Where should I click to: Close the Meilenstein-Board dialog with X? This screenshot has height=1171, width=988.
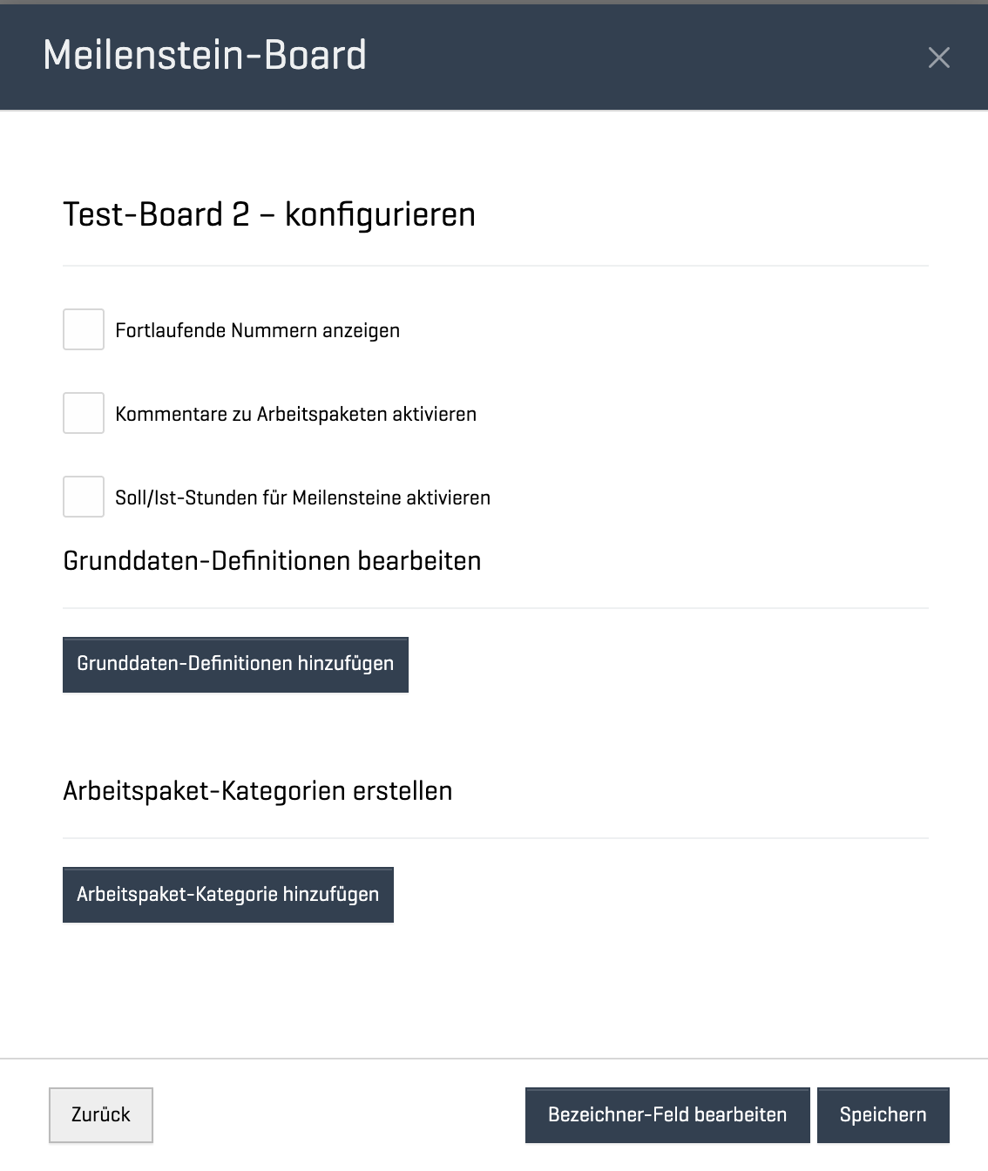pos(938,58)
